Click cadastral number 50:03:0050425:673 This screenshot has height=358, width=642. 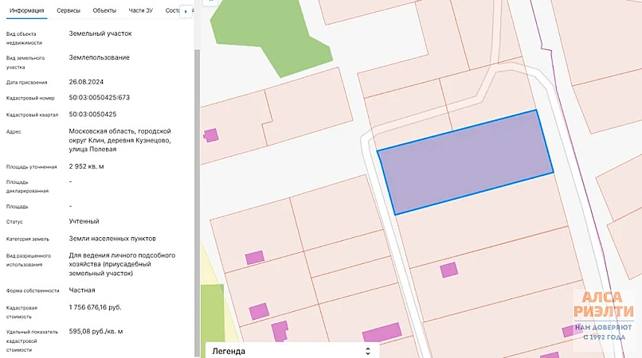(99, 98)
